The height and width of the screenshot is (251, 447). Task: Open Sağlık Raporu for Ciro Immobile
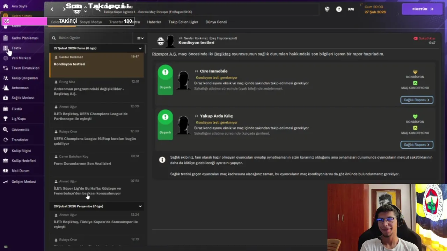[x=417, y=100]
